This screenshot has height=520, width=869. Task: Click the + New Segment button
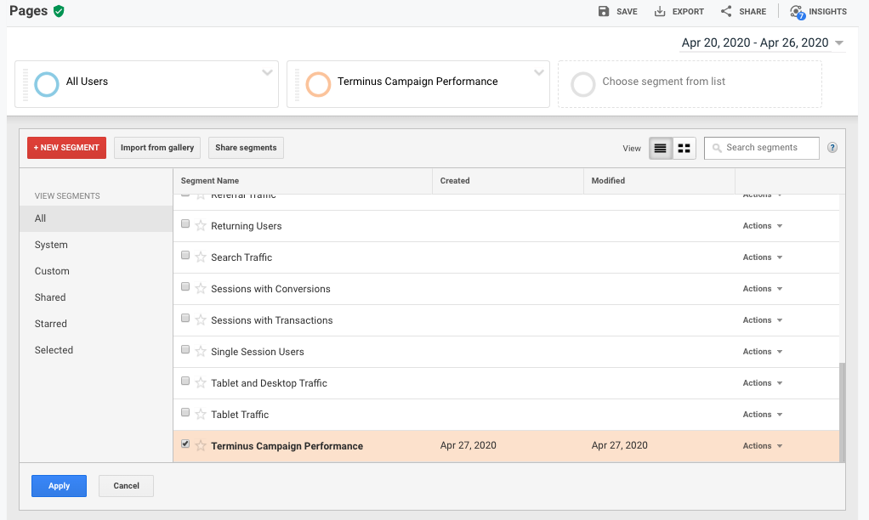click(66, 148)
